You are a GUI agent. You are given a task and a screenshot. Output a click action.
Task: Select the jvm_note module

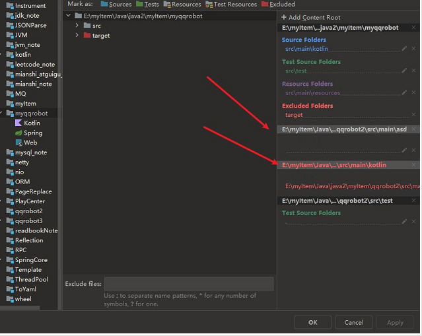pos(23,45)
